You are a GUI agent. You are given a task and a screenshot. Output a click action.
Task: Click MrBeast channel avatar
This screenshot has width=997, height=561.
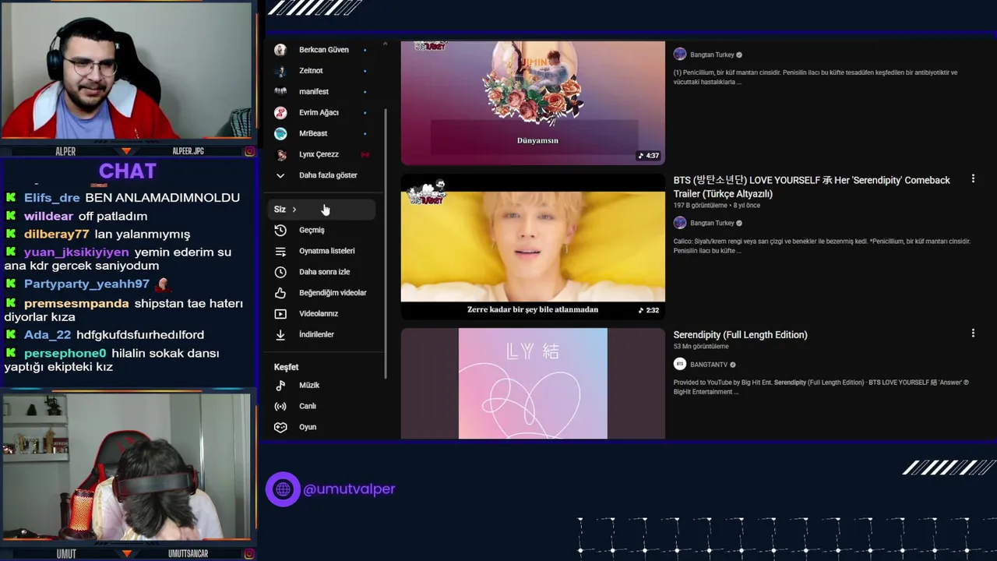pyautogui.click(x=280, y=133)
